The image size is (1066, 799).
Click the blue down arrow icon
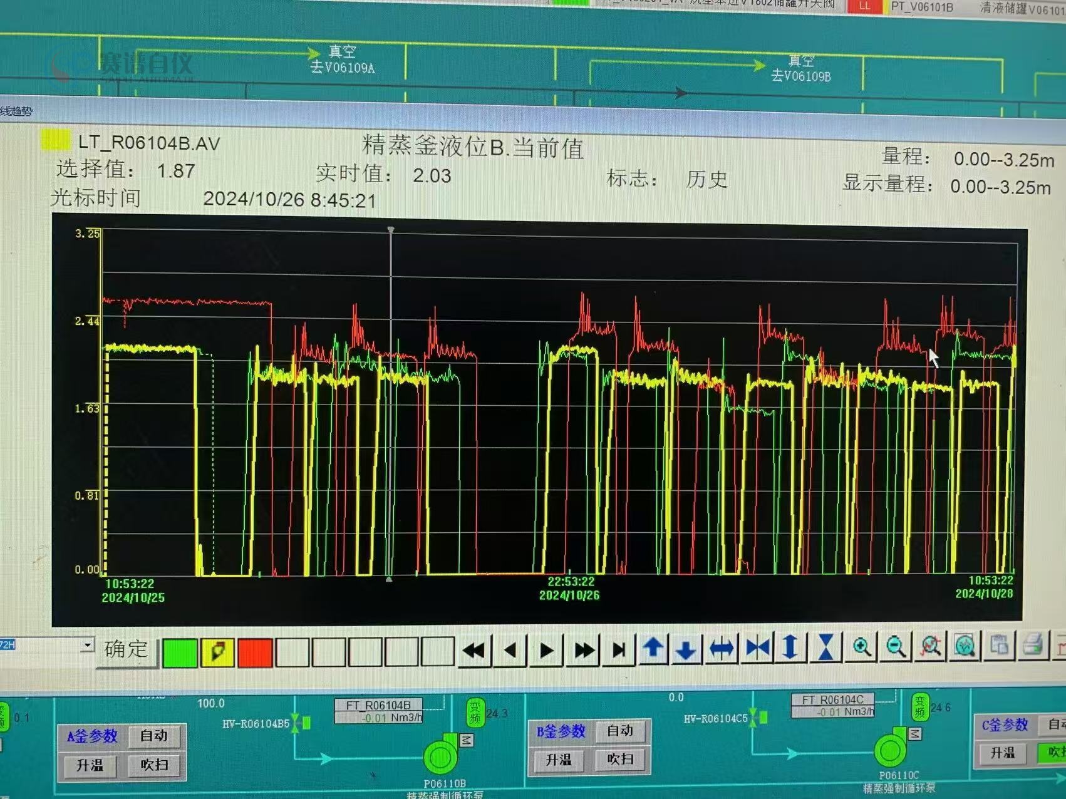coord(686,650)
